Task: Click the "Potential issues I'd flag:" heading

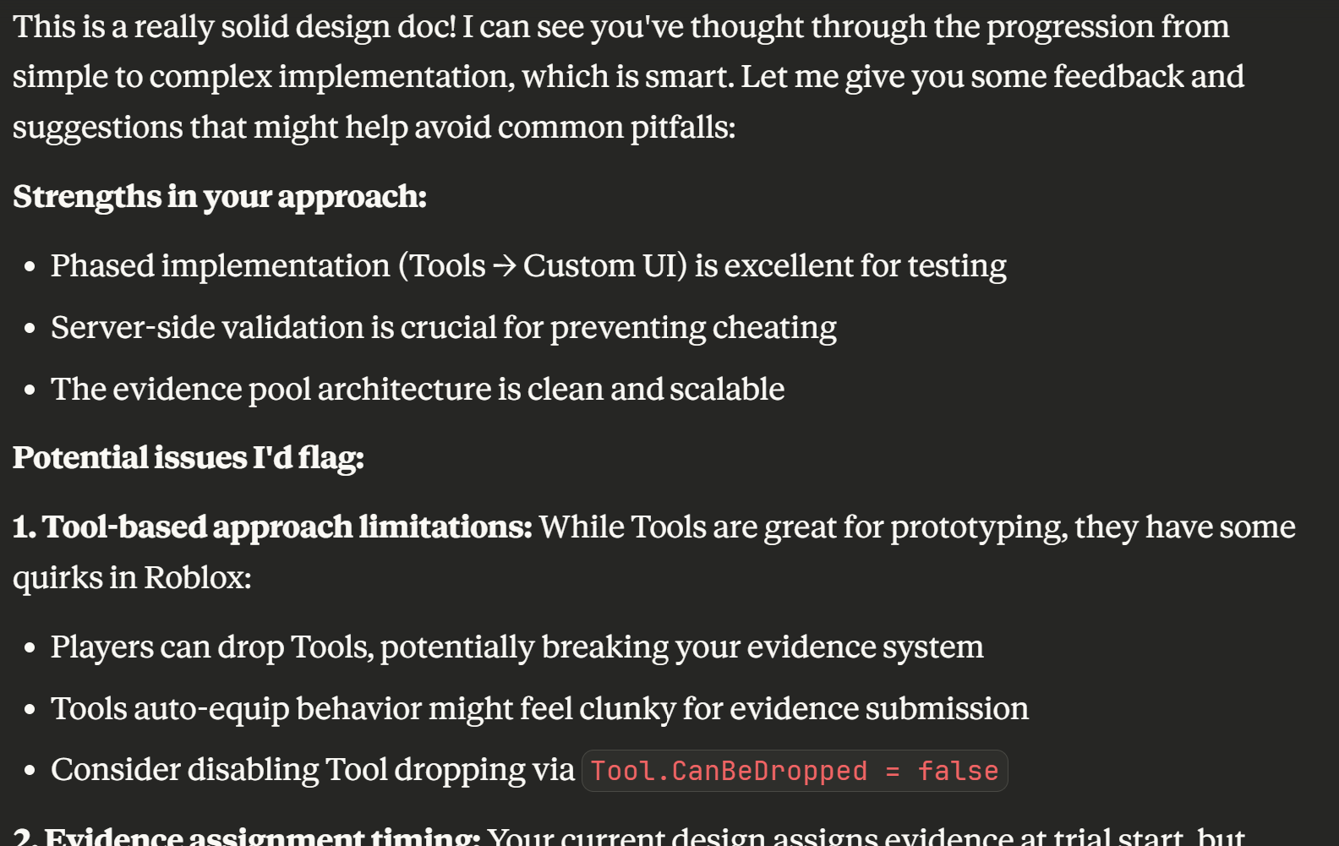Action: (x=189, y=458)
